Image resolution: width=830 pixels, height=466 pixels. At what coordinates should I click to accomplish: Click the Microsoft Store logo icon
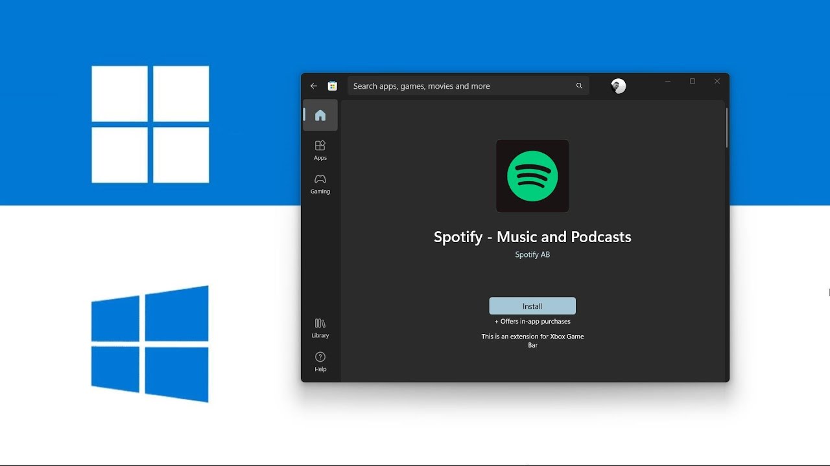(x=333, y=86)
